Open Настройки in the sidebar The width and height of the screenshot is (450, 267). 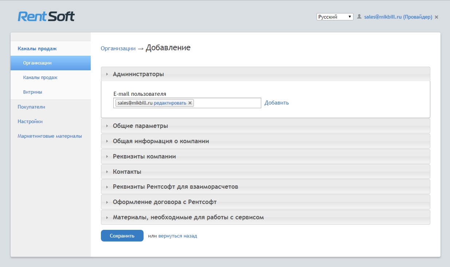click(x=30, y=122)
